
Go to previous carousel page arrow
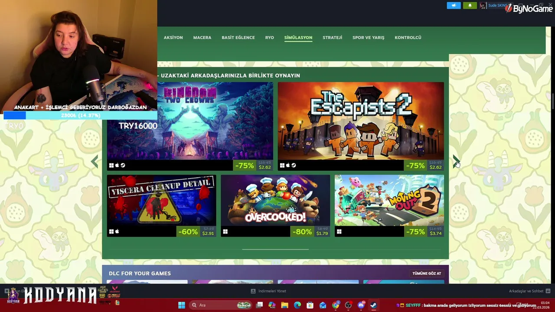[95, 162]
